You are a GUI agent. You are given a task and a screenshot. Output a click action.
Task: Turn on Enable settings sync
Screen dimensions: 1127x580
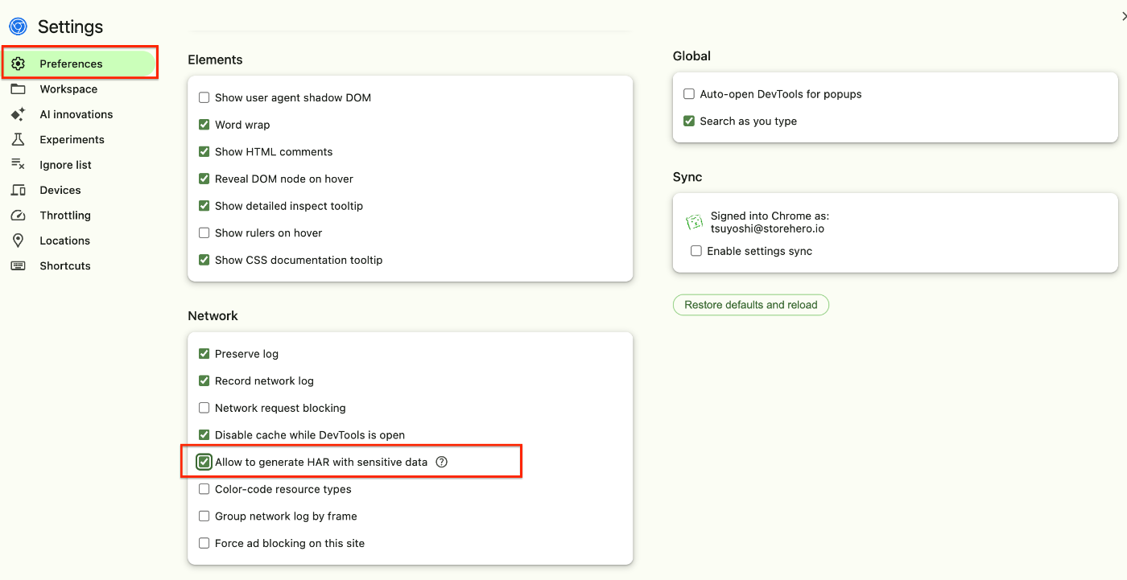[696, 251]
